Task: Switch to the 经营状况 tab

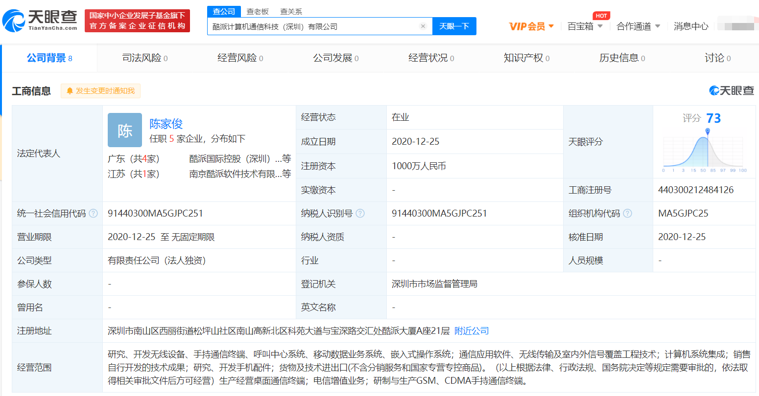Action: pos(431,58)
